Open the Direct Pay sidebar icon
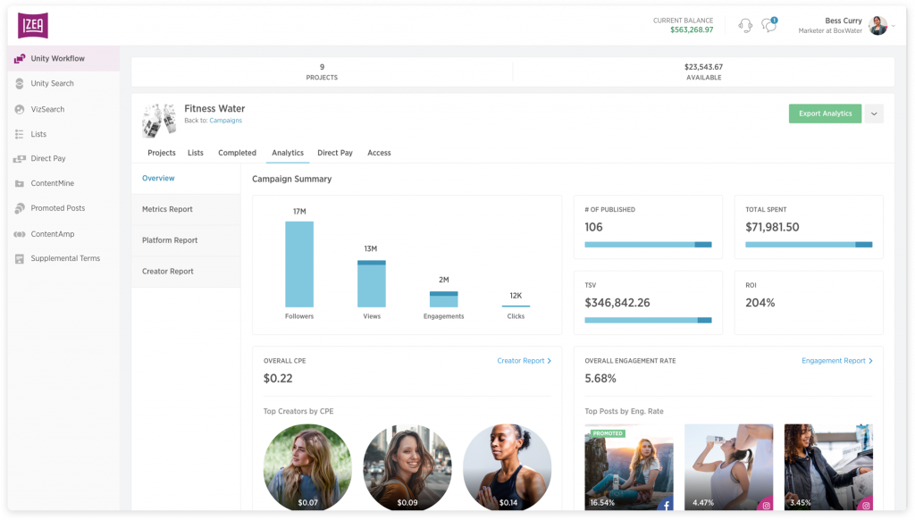Screen dimensions: 915x520 tap(20, 159)
